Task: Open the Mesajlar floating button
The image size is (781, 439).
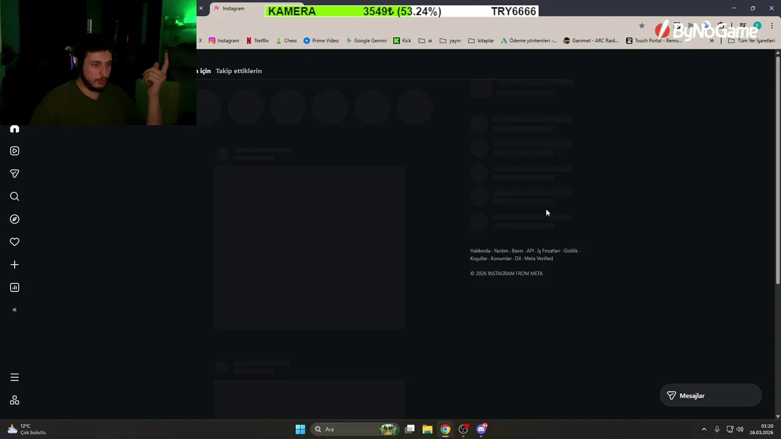Action: 711,396
